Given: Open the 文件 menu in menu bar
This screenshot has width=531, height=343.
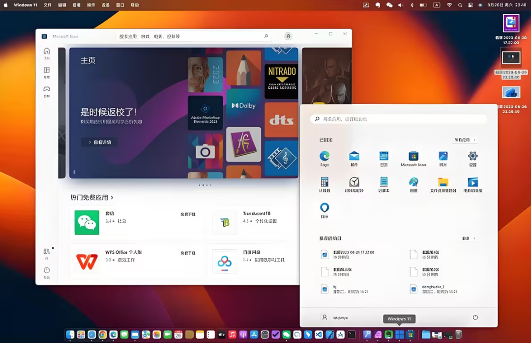Looking at the screenshot, I should tap(47, 5).
